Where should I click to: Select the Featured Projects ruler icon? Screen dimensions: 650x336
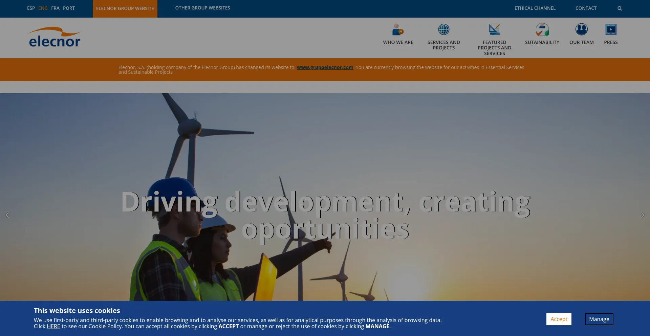click(x=494, y=30)
